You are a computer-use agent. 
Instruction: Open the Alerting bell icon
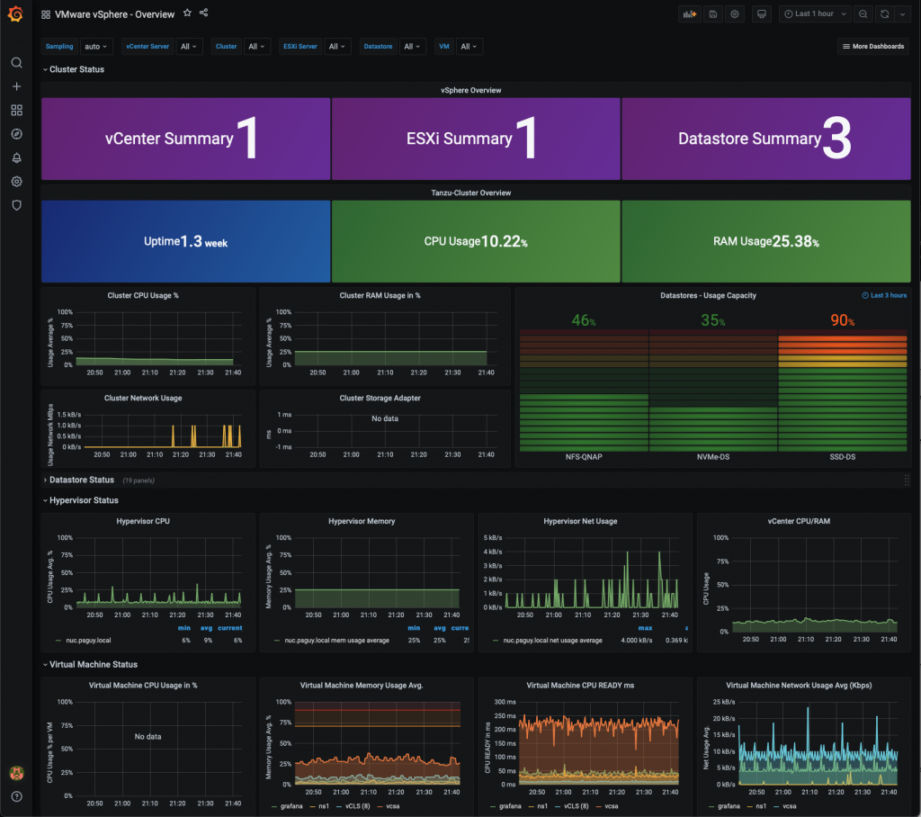tap(16, 157)
